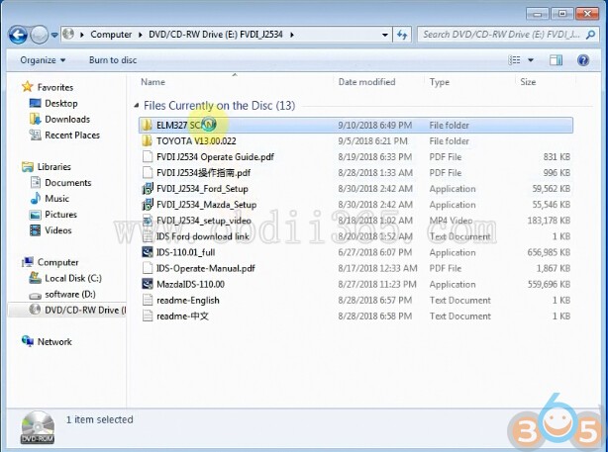Screen dimensions: 608x452
Task: Open Pictures library in the sidebar
Action: 60,215
